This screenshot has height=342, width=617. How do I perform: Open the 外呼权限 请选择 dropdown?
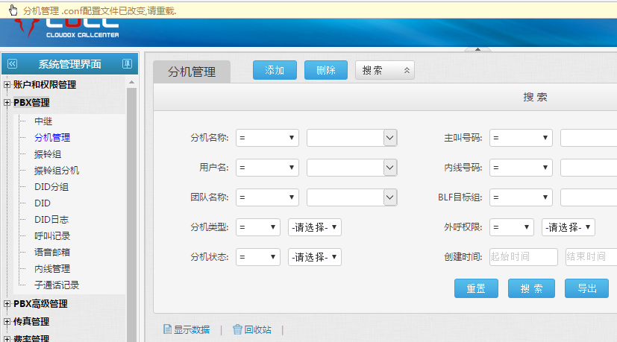569,227
